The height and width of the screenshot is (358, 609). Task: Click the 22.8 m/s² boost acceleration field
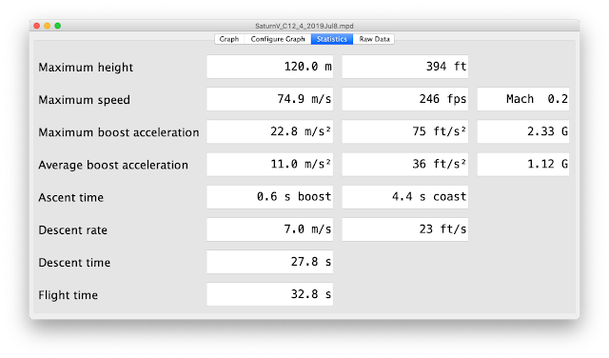270,131
